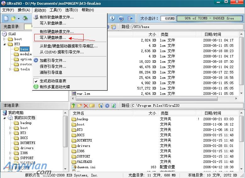Click the gear settings icon in local toolbar
Screen dimensions: 245x178
tap(107, 105)
